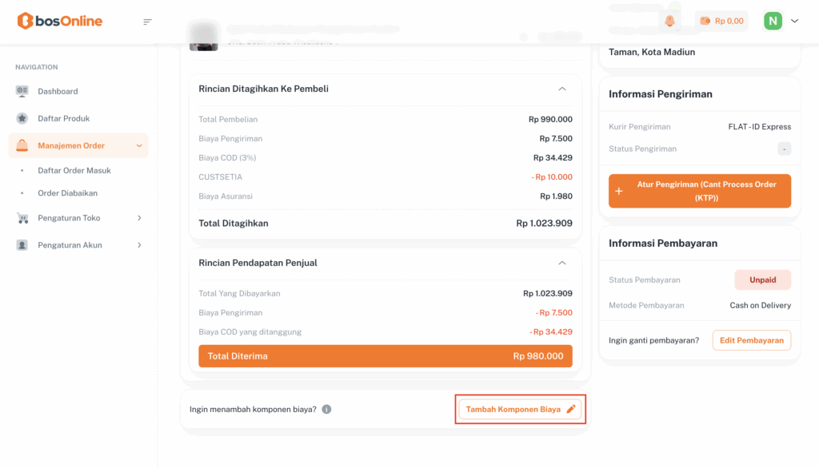The height and width of the screenshot is (468, 819).
Task: Open the notification bell icon
Action: (669, 21)
